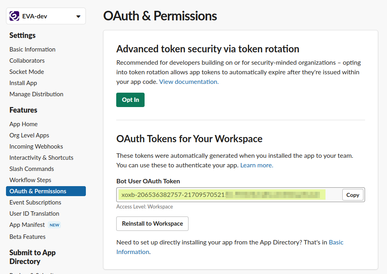Image resolution: width=387 pixels, height=274 pixels.
Task: Click Reinstall to Workspace button
Action: coord(152,224)
